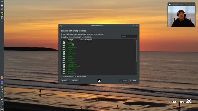This screenshot has height=111, width=198.
Task: Click the webcam window title bar icon
Action: click(x=170, y=4)
